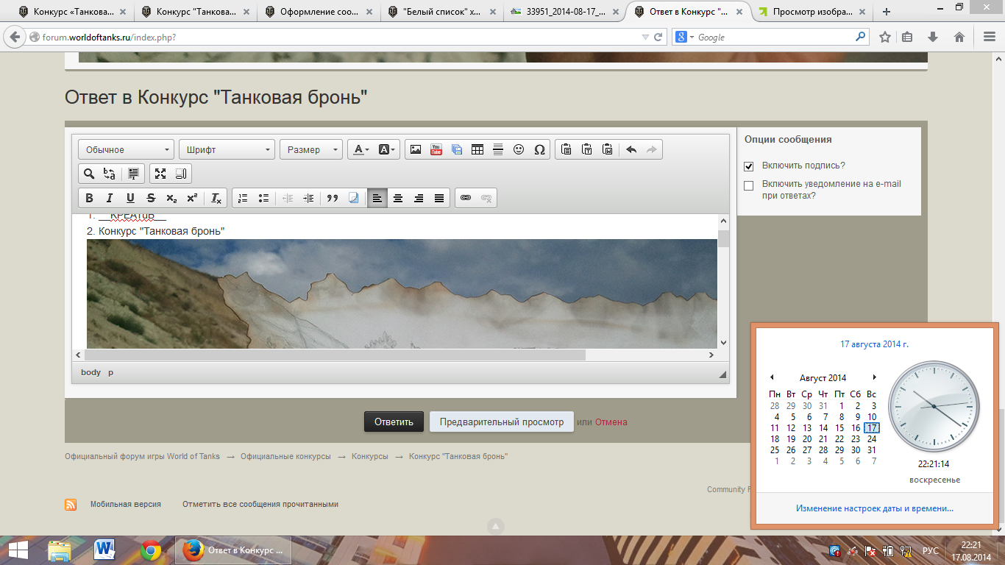This screenshot has width=1005, height=565.
Task: Open background color picker dropdown
Action: (x=387, y=149)
